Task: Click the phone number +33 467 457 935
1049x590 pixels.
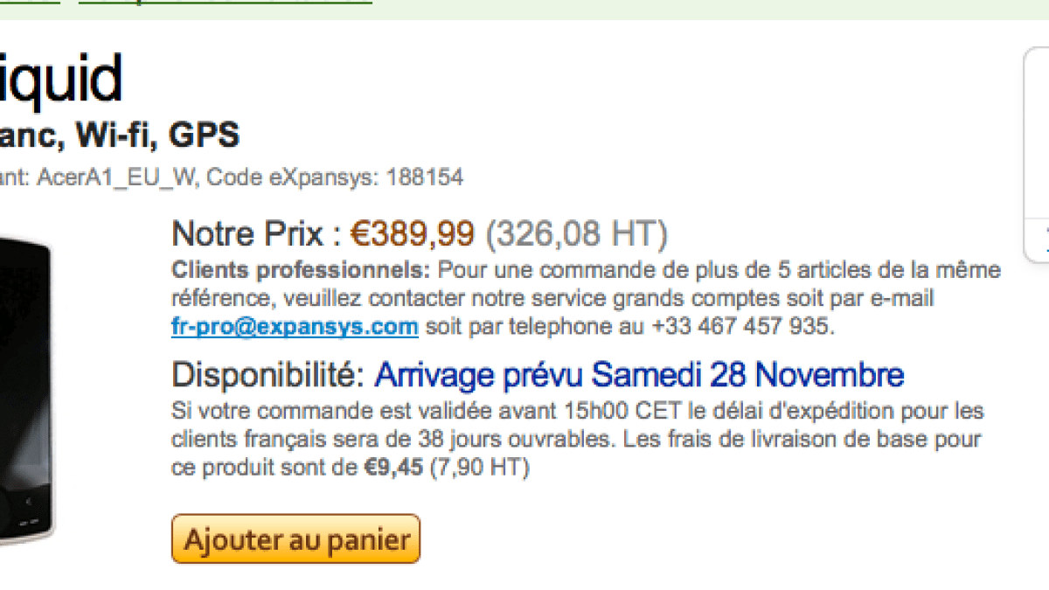Action: point(738,327)
